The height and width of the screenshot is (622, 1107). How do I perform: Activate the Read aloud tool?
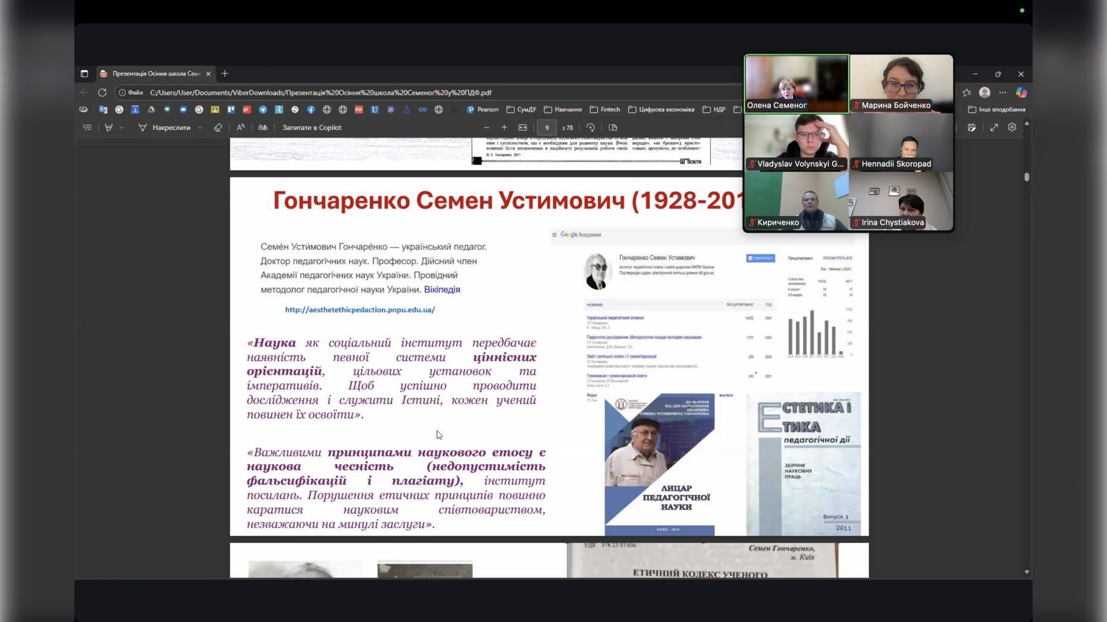240,127
